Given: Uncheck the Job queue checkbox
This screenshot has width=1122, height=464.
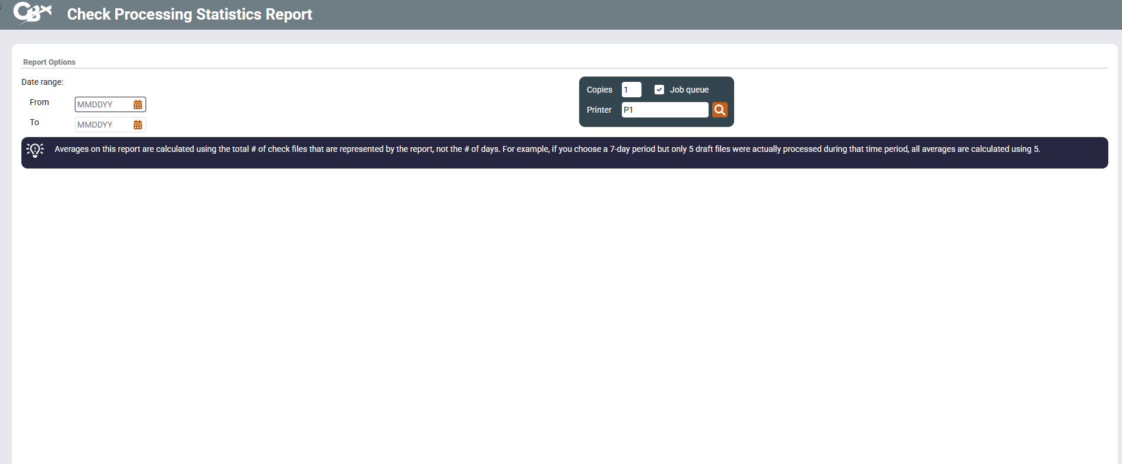Looking at the screenshot, I should click(659, 90).
